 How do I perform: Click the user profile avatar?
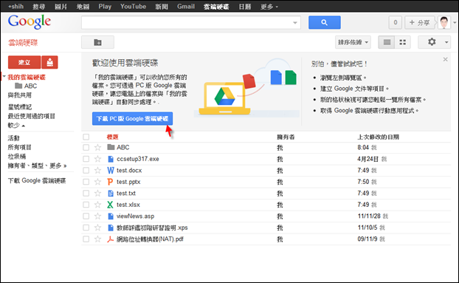coord(444,23)
